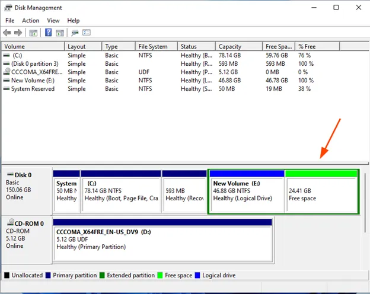Click the Rescan Disks toolbar icon

pyautogui.click(x=75, y=33)
